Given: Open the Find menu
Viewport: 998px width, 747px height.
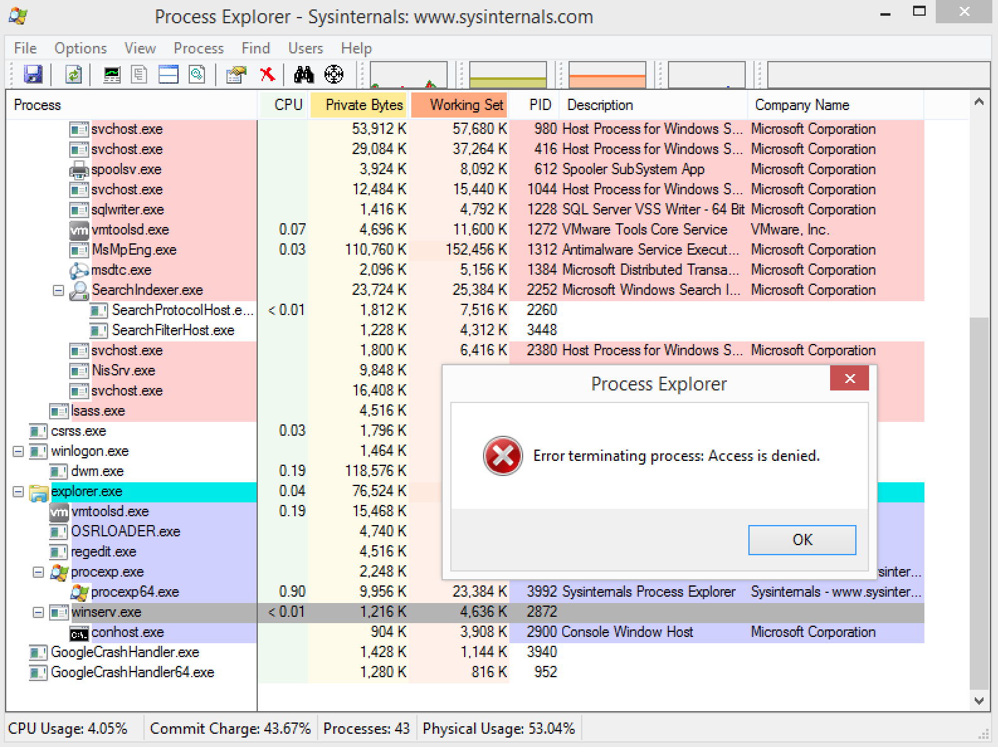Looking at the screenshot, I should coord(255,48).
